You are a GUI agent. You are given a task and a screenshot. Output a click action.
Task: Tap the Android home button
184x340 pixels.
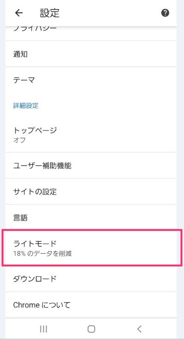coord(91,329)
